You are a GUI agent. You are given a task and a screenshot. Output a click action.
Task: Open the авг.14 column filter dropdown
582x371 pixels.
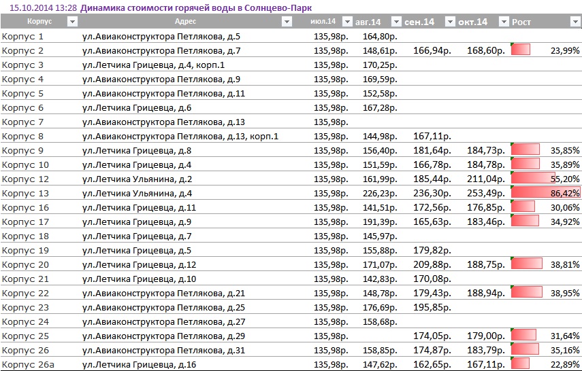tap(396, 22)
